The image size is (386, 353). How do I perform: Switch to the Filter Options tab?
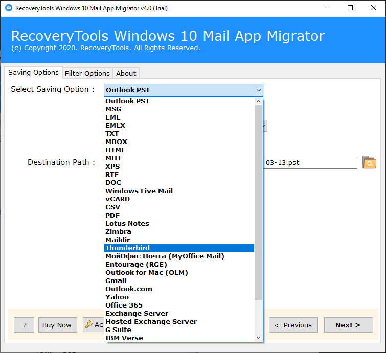coord(87,73)
